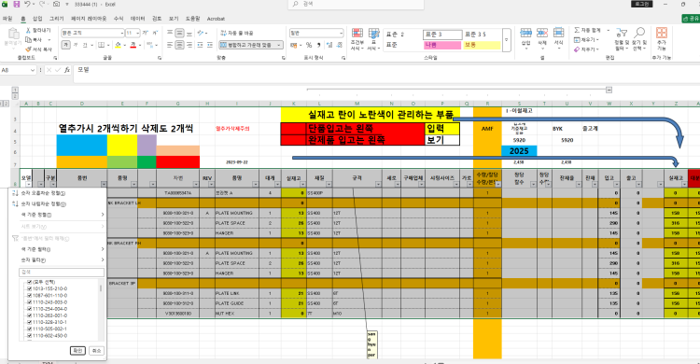Toggle the (모두 선택) select all checkbox
The width and height of the screenshot is (700, 364).
click(30, 282)
